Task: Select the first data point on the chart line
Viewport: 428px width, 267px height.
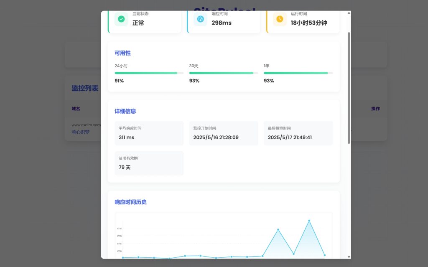Action: [123, 257]
